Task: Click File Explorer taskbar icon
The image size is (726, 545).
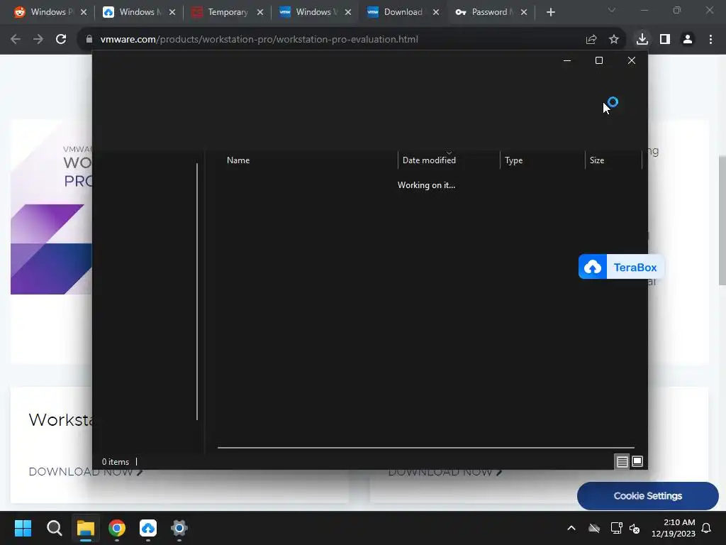Action: click(86, 528)
